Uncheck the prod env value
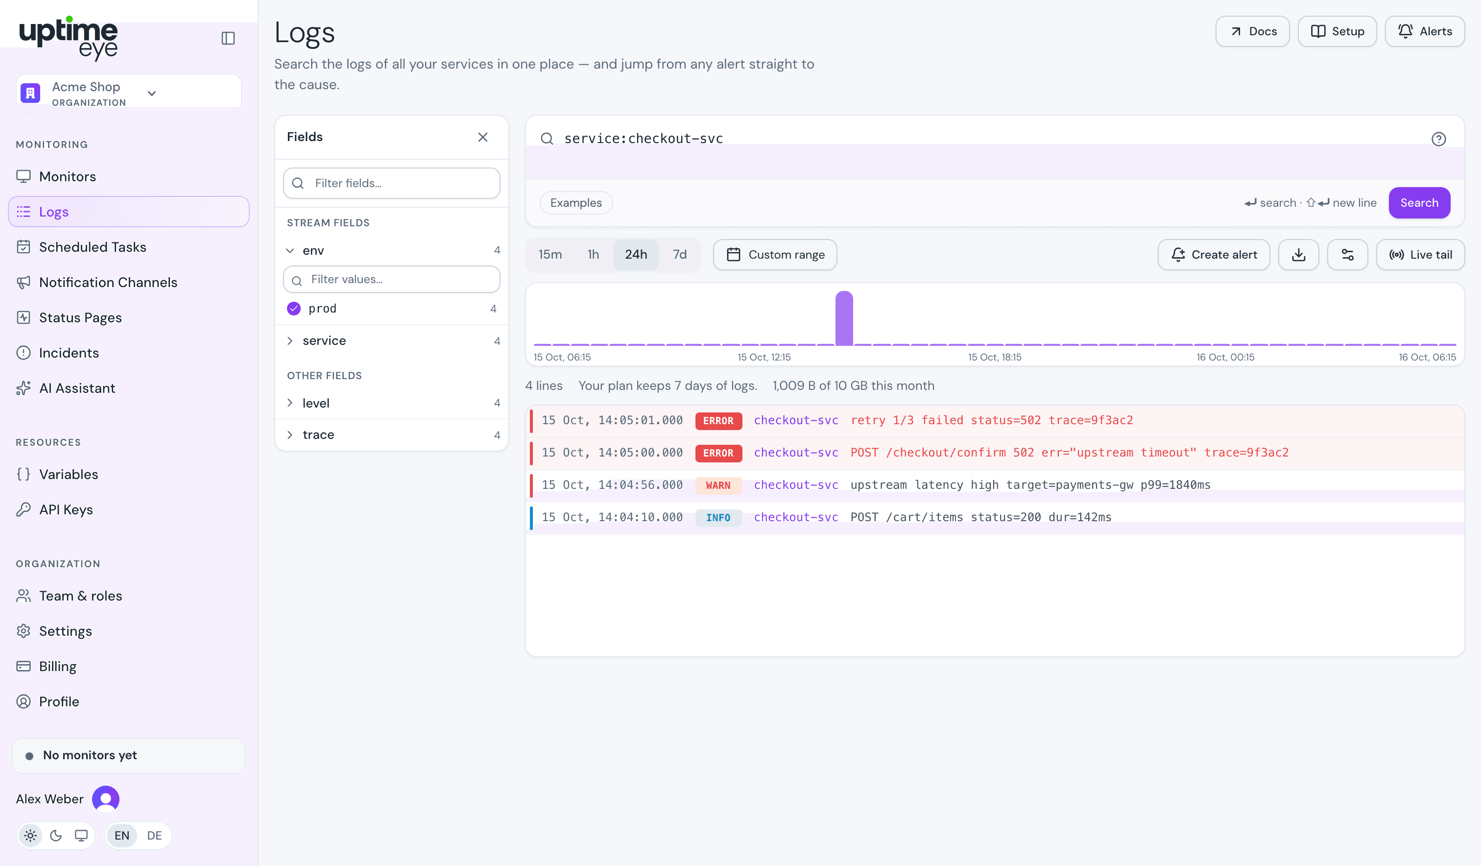This screenshot has height=866, width=1481. (294, 309)
